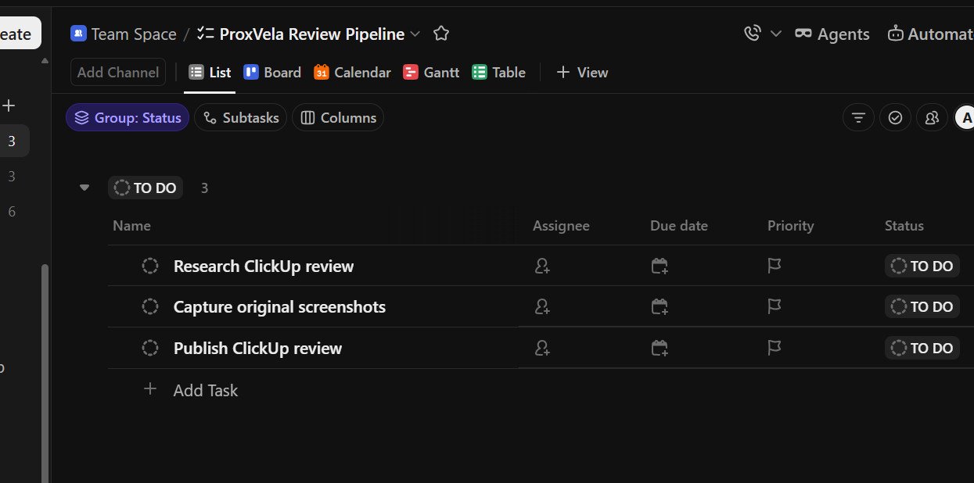Assign someone to Research ClickUp review

542,266
